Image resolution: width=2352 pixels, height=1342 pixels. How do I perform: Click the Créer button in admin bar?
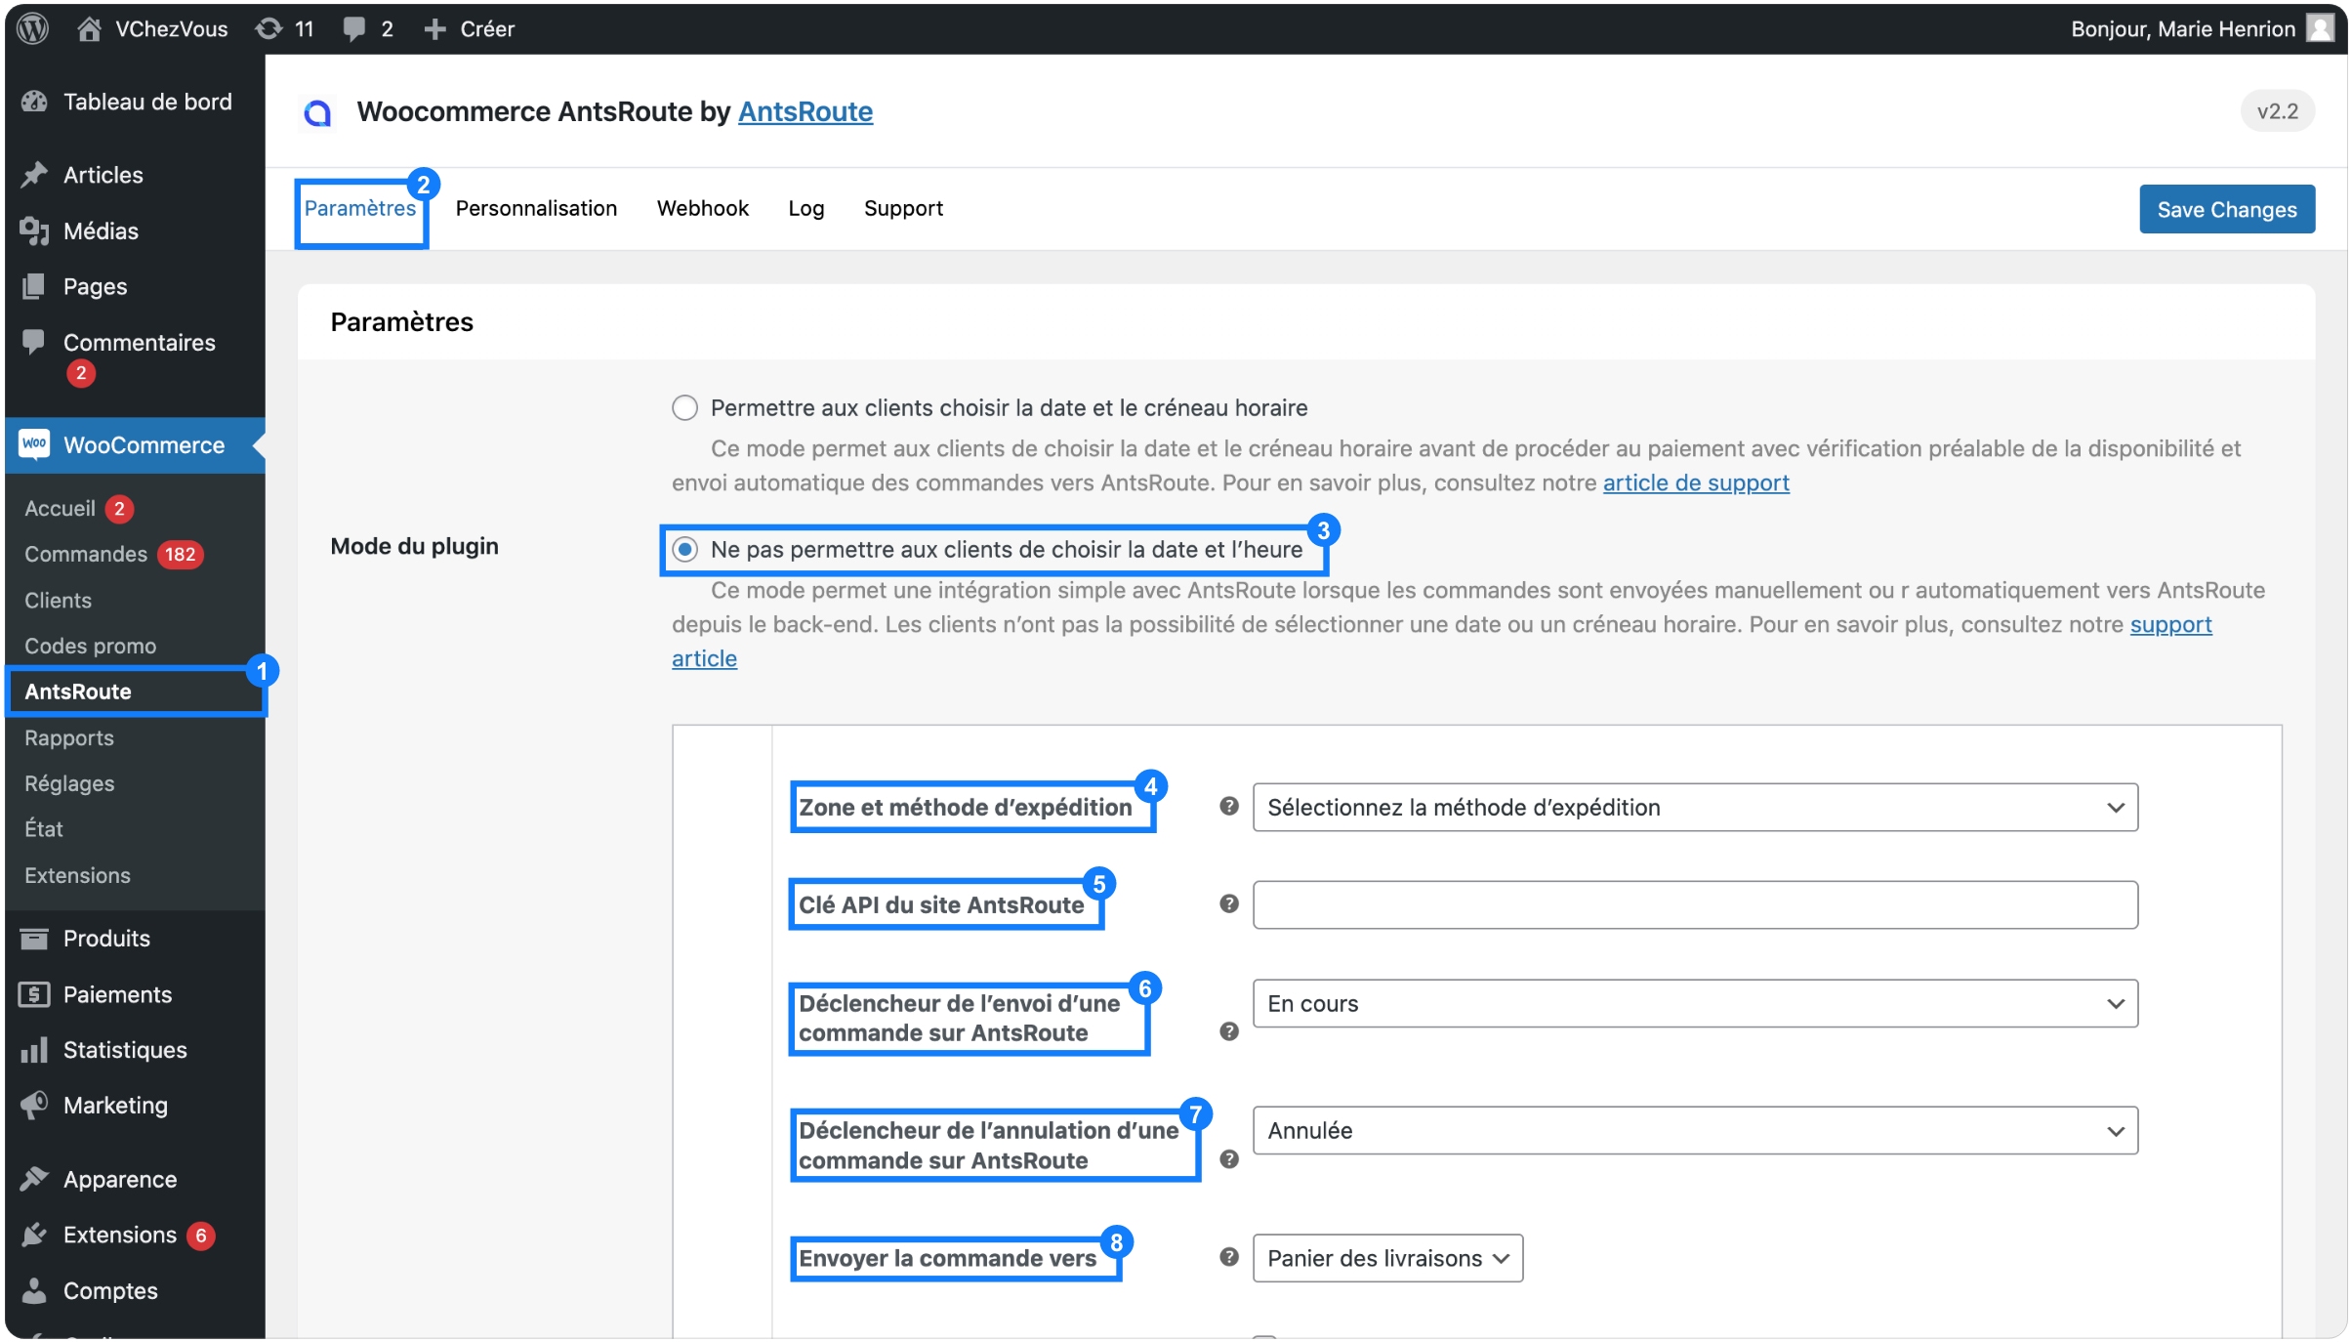coord(469,29)
